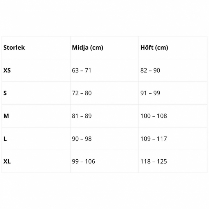Select the L size row label
The width and height of the screenshot is (209, 209).
pos(5,139)
